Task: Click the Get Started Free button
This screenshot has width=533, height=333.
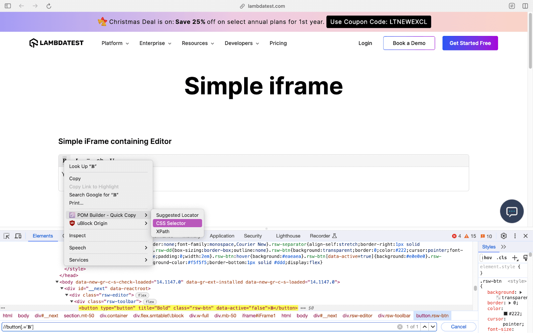Action: (470, 43)
